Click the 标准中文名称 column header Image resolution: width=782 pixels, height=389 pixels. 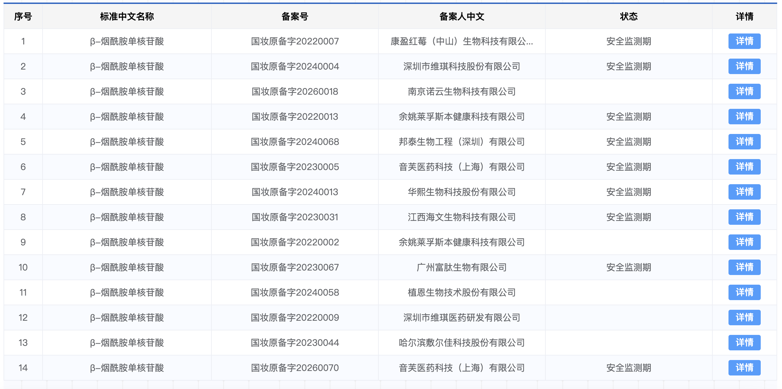point(127,16)
